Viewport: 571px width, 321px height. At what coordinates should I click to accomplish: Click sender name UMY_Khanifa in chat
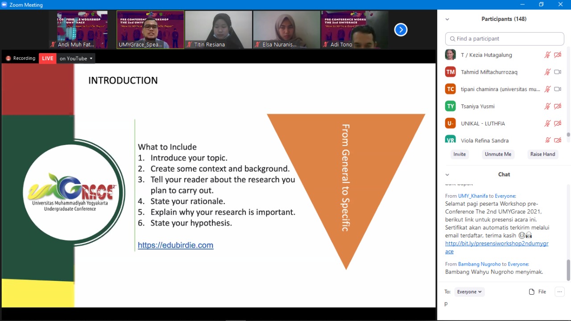[473, 196]
